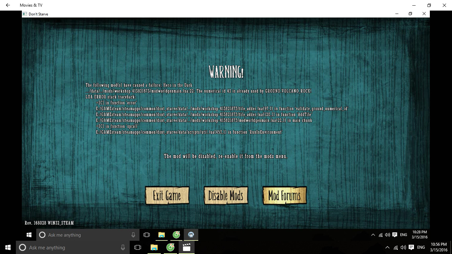Image resolution: width=452 pixels, height=254 pixels.
Task: Open the 10:28 PM clock and date
Action: [420, 235]
